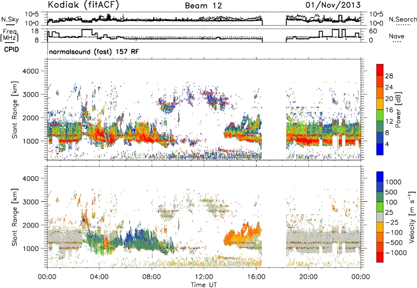Click the "28" power colorbar label

point(389,76)
